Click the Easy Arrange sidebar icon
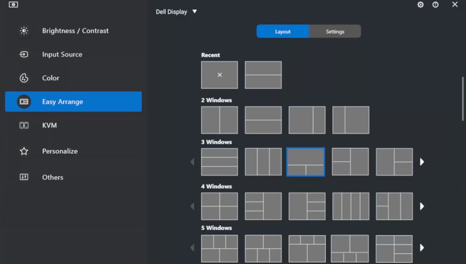 point(24,102)
